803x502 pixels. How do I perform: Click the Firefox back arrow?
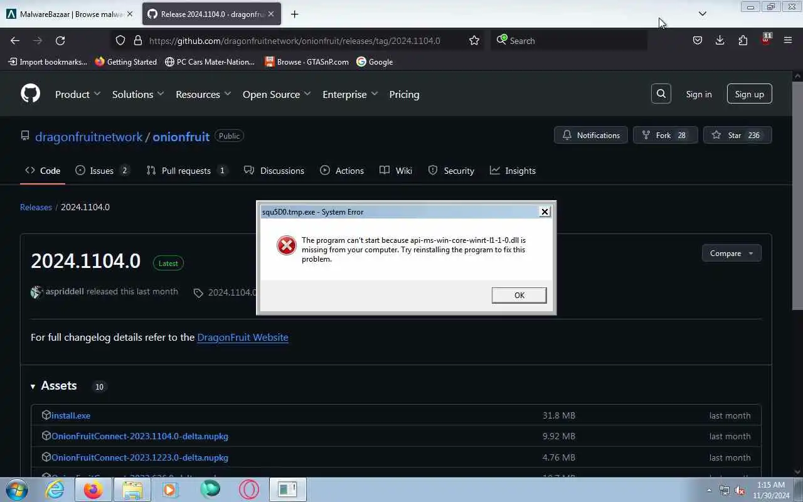[15, 40]
